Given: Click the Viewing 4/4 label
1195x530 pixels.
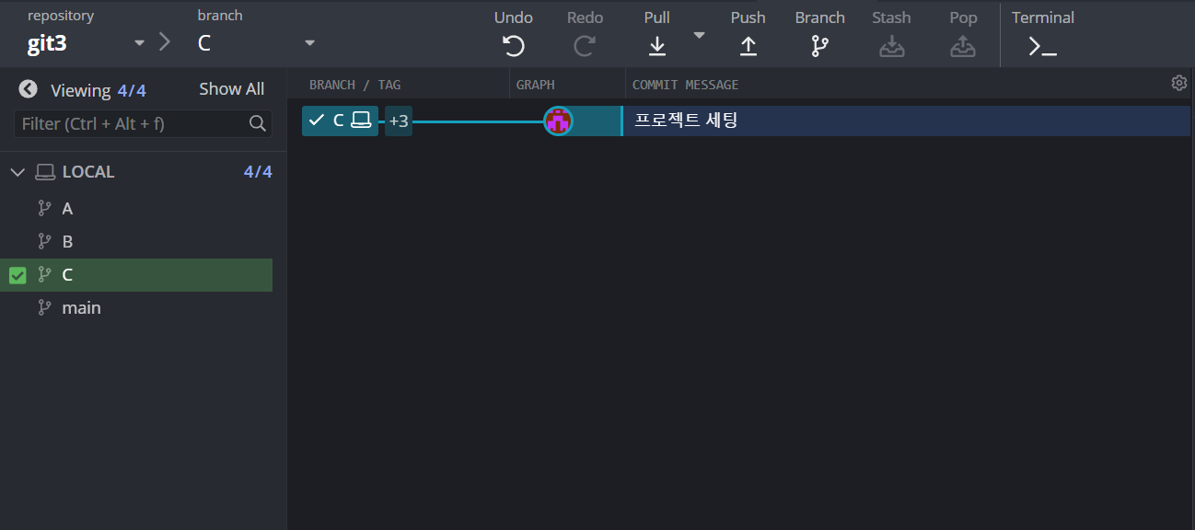Looking at the screenshot, I should [99, 90].
